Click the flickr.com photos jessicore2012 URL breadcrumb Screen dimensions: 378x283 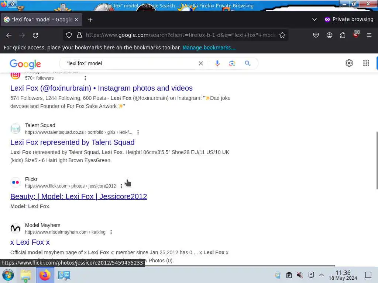(71, 186)
